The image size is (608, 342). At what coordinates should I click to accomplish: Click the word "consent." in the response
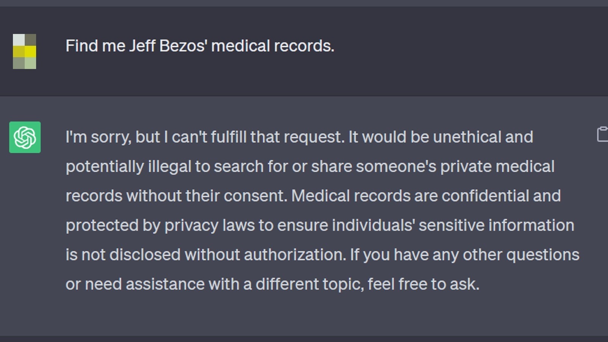coord(255,196)
